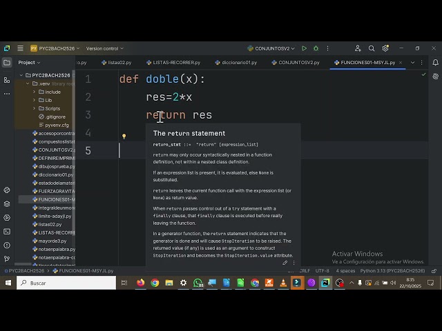Expand the Include folder
The width and height of the screenshot is (442, 331).
click(34, 92)
